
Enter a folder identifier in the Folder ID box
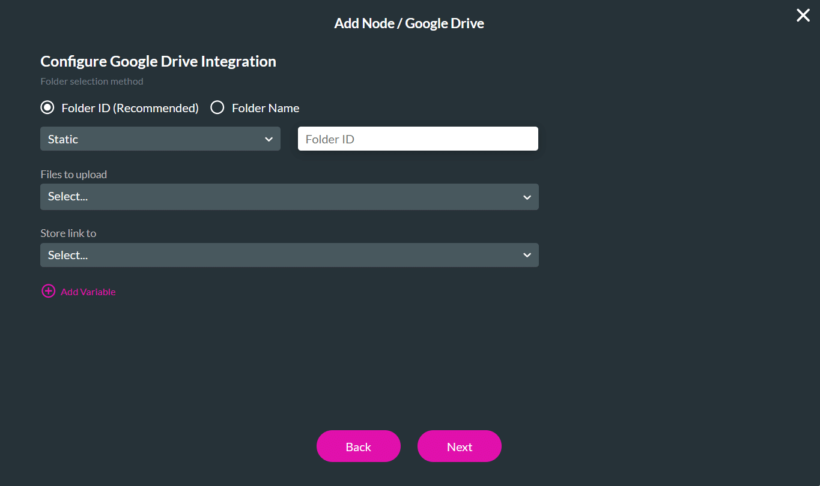pos(418,139)
